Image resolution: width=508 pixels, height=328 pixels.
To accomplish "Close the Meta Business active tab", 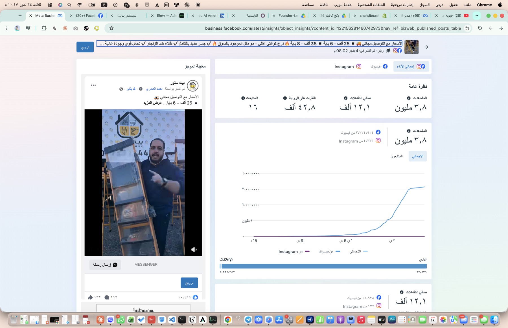I will click(30, 16).
